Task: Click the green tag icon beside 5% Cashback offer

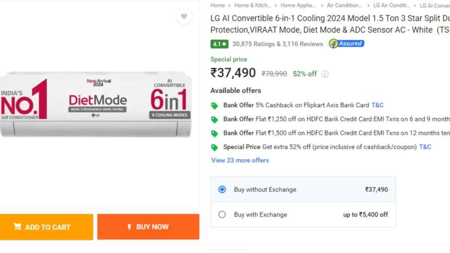Action: (x=214, y=105)
